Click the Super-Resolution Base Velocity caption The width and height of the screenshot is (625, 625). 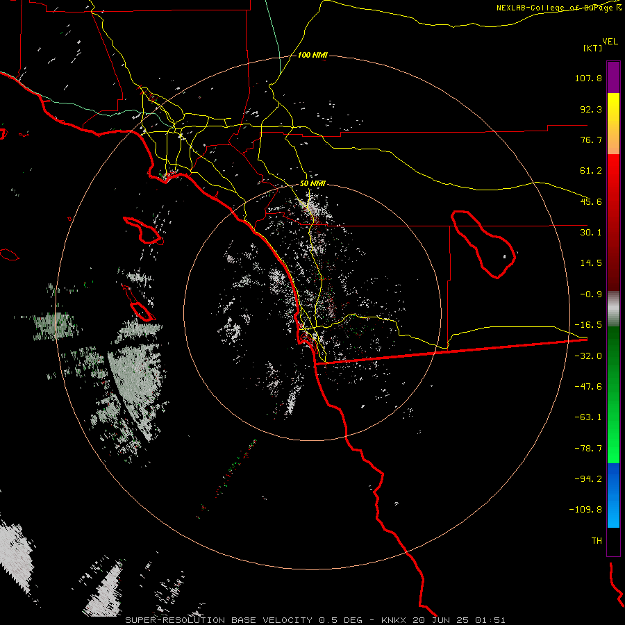coord(315,620)
